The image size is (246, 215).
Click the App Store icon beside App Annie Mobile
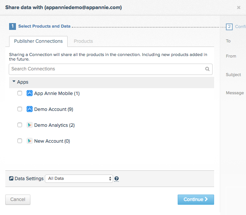[x=30, y=93]
